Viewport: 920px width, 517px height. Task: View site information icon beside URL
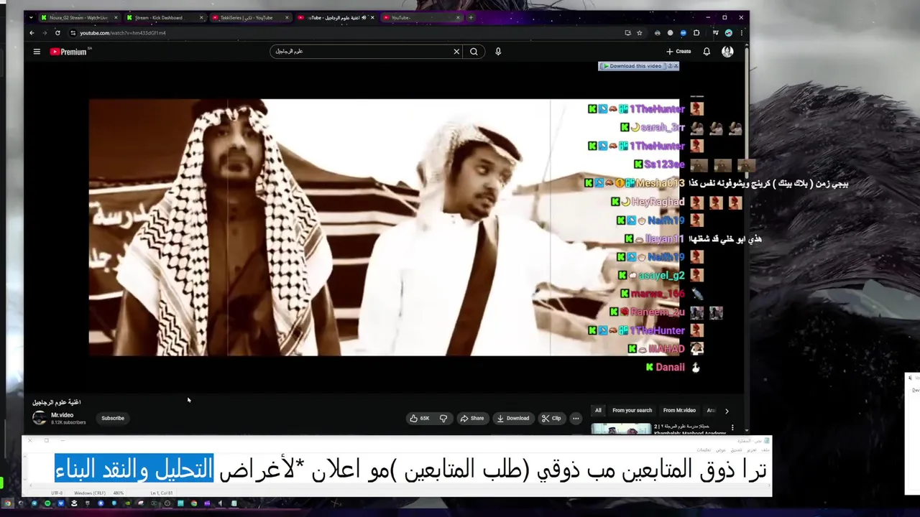(x=73, y=33)
